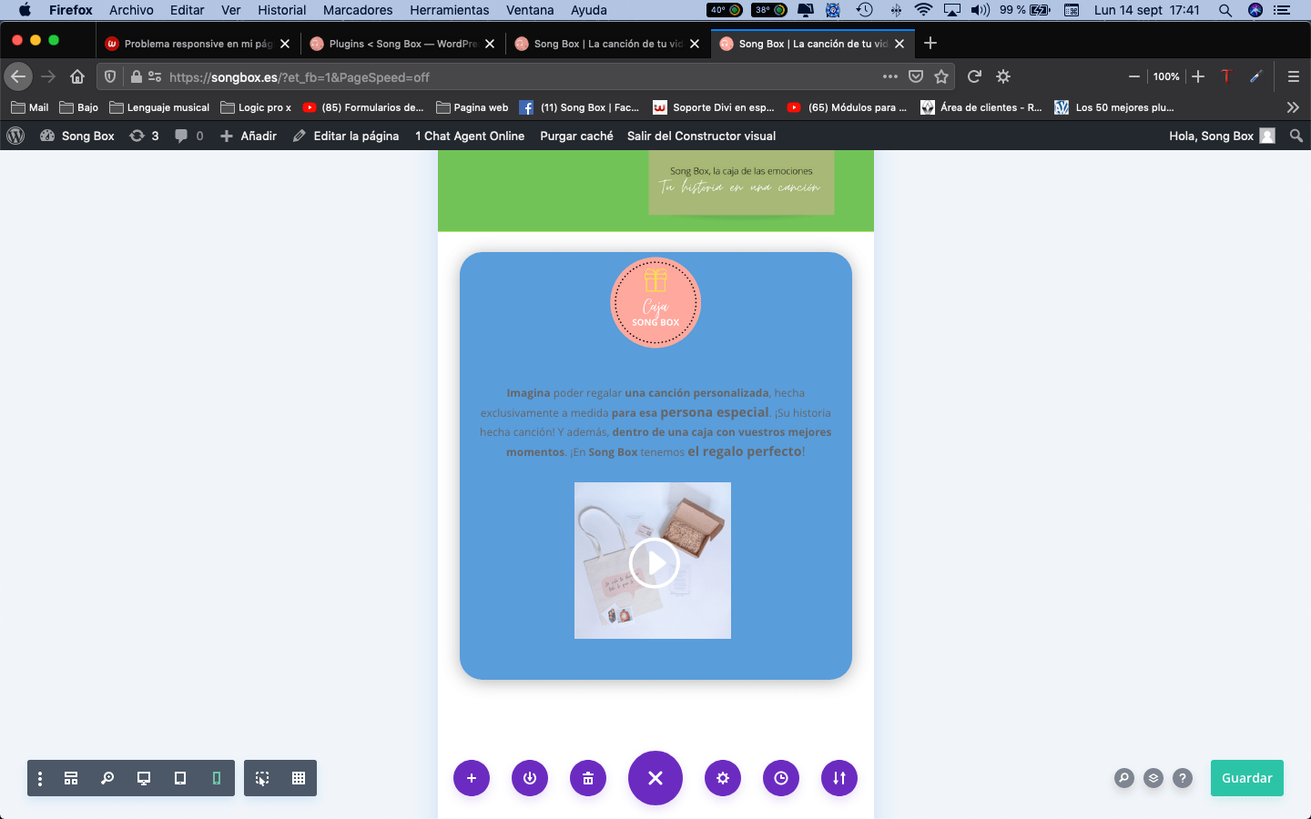1311x819 pixels.
Task: Show more bookmarks chevron
Action: tap(1293, 107)
